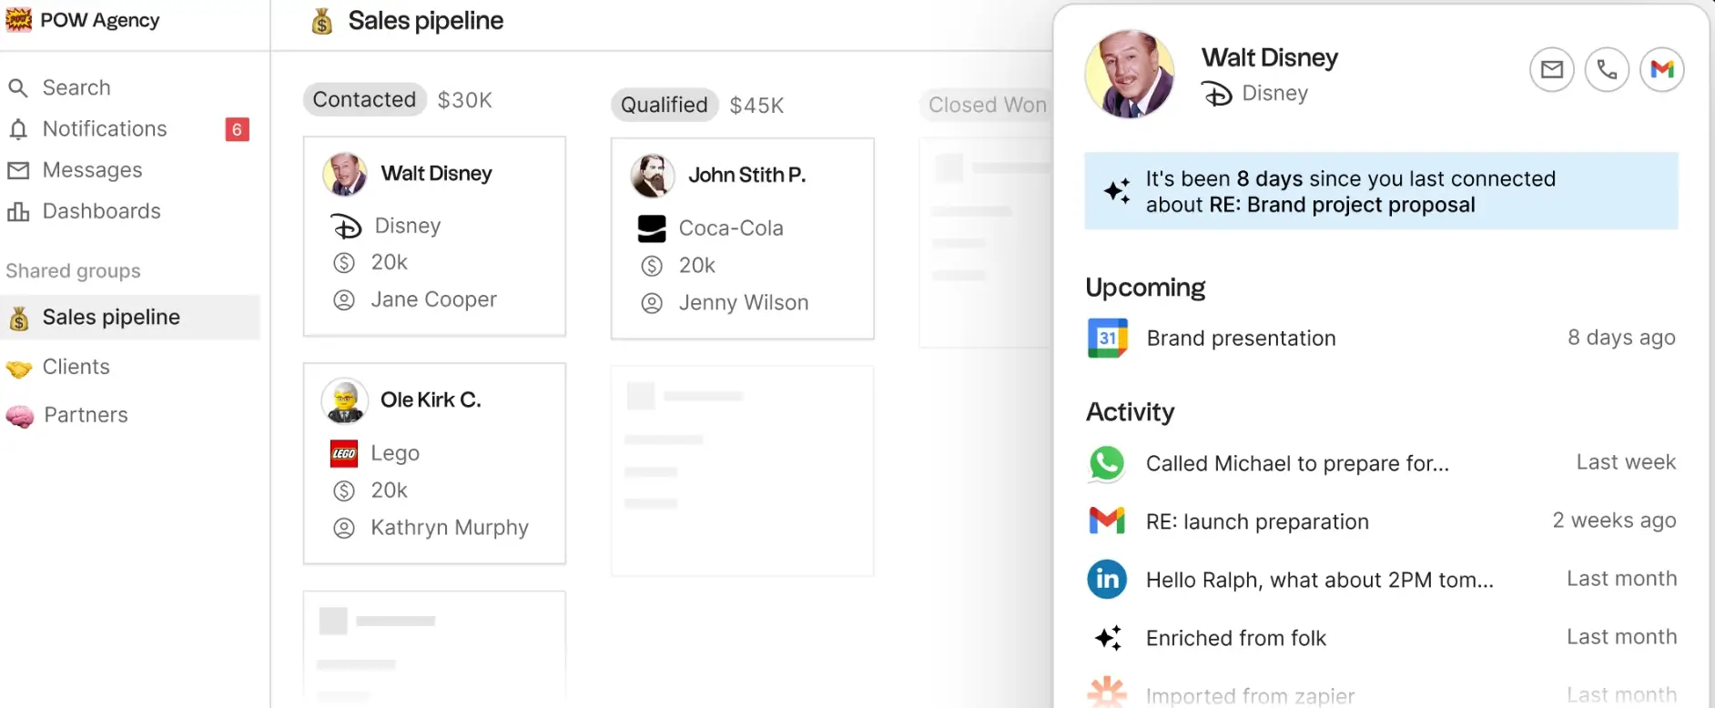Click Walt Disney's avatar in the Contacted card

coord(345,175)
